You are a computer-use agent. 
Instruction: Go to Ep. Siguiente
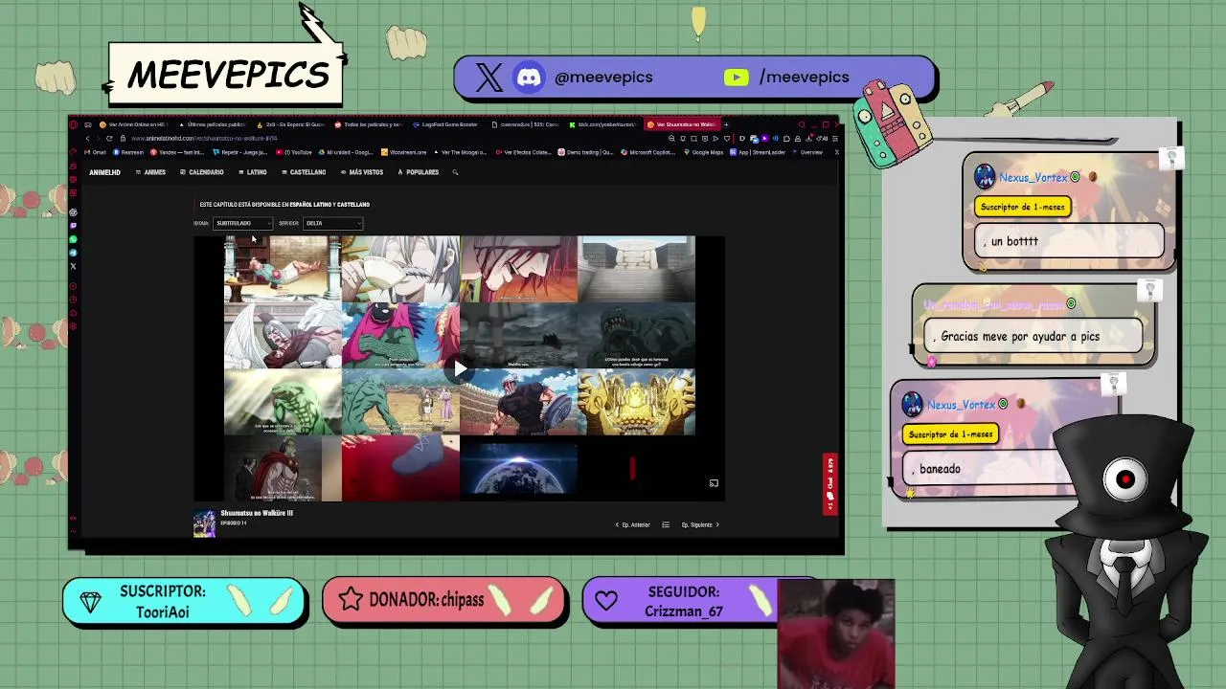[x=700, y=524]
